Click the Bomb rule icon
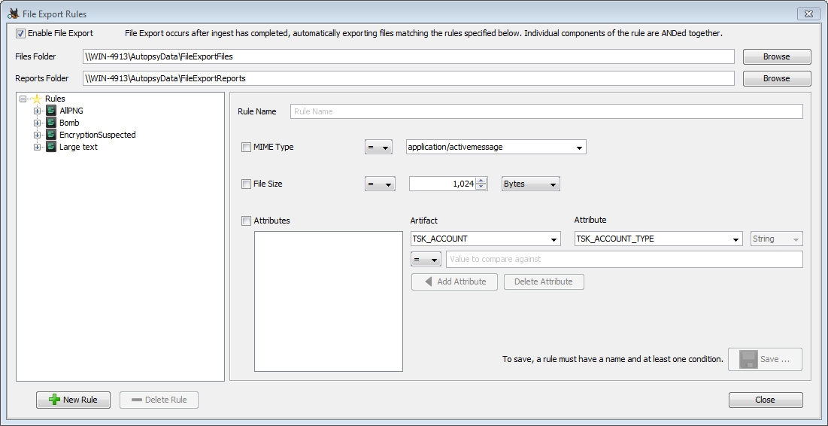Screen dimensions: 828x426 click(x=51, y=123)
